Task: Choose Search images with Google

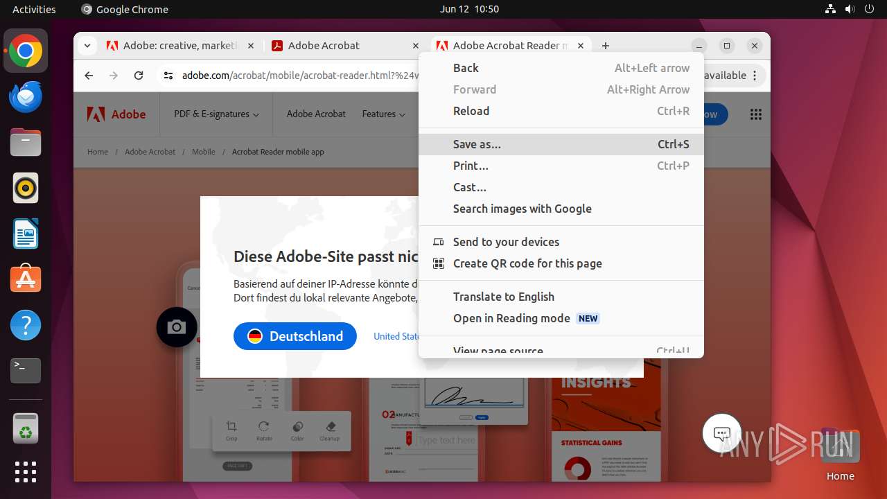Action: click(561, 209)
